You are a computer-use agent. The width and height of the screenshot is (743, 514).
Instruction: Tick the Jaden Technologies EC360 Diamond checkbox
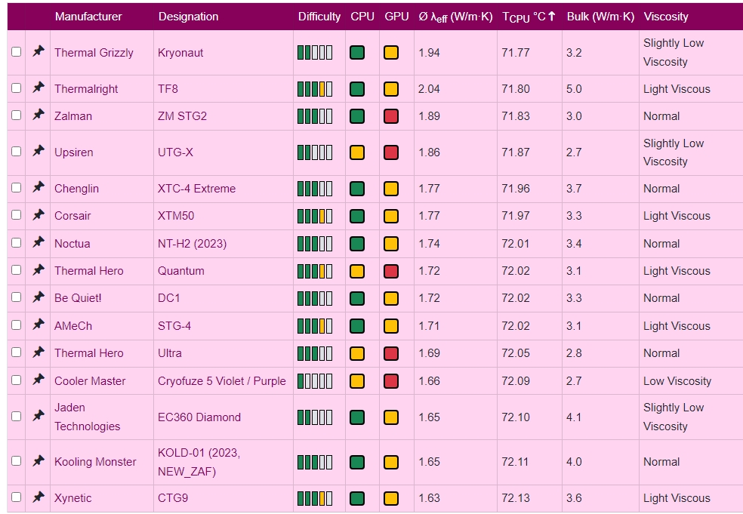coord(16,417)
